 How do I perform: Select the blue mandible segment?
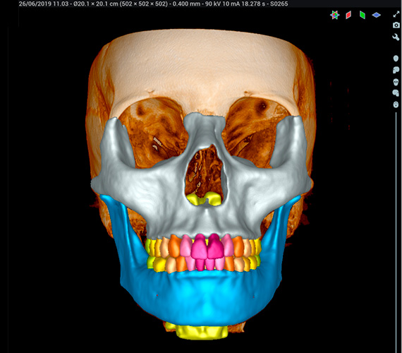[x=200, y=295]
